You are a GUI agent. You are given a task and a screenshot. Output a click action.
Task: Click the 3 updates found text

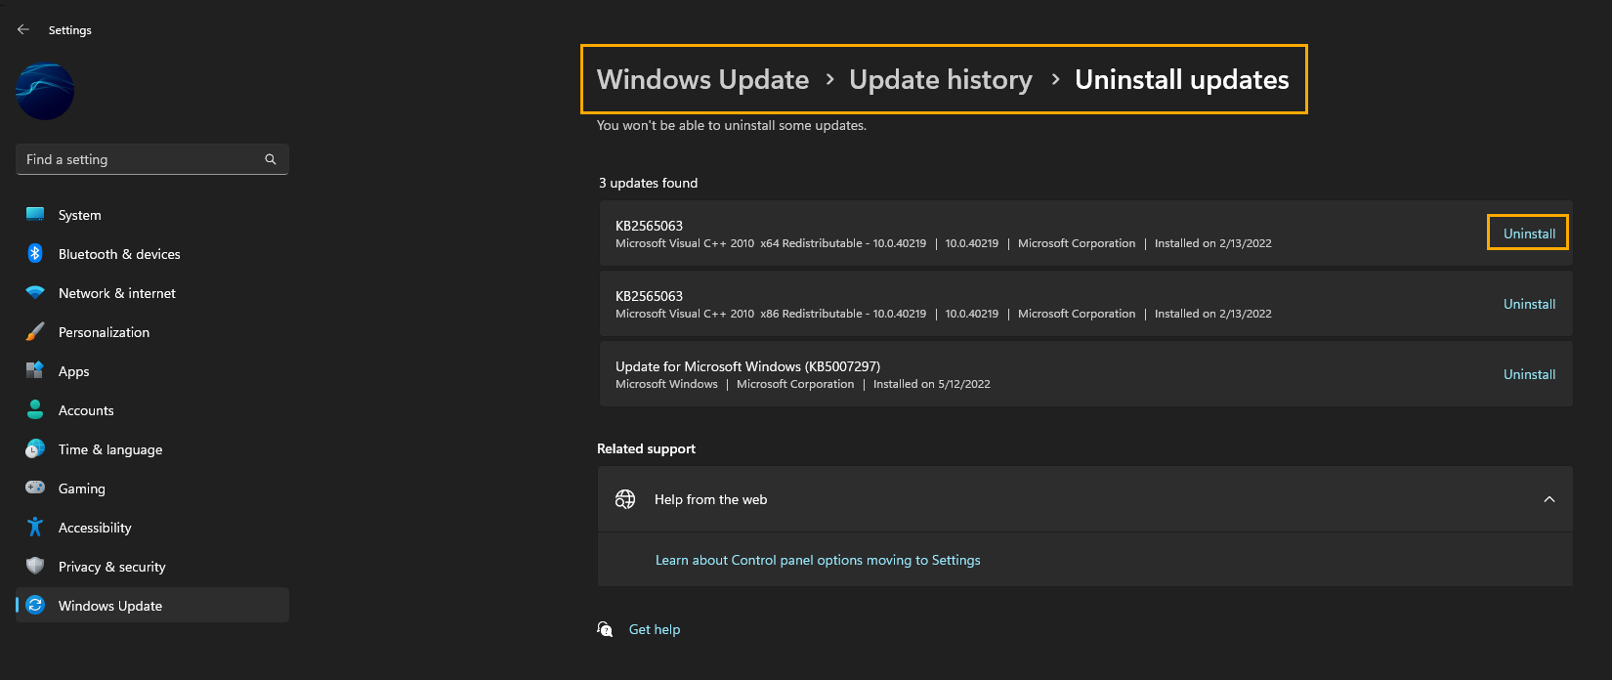(648, 183)
